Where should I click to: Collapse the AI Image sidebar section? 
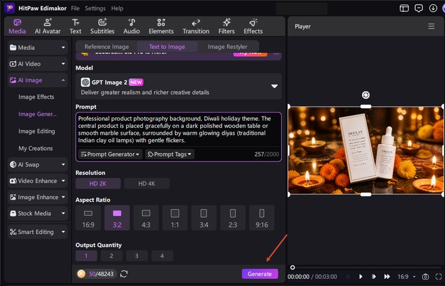tap(38, 80)
